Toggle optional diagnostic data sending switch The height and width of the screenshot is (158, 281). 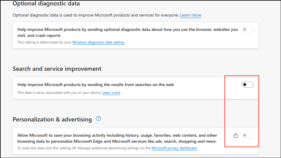coord(247,29)
